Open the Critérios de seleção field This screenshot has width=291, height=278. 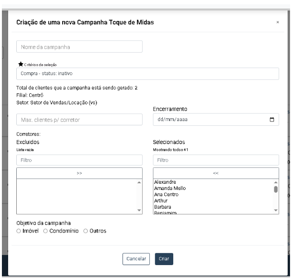pos(147,74)
